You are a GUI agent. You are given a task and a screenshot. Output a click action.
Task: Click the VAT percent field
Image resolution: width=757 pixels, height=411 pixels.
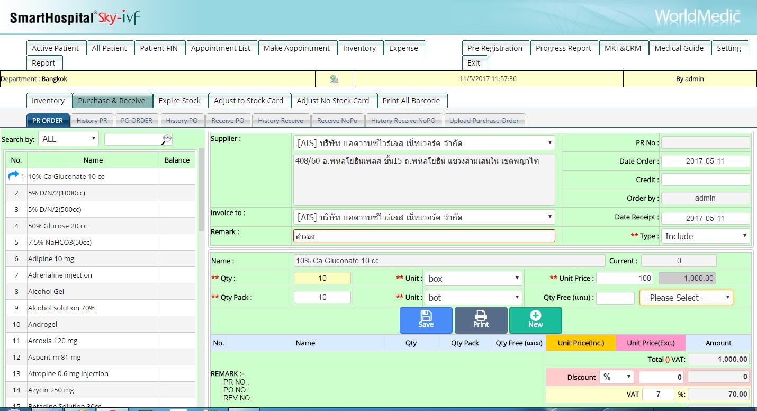(x=658, y=394)
